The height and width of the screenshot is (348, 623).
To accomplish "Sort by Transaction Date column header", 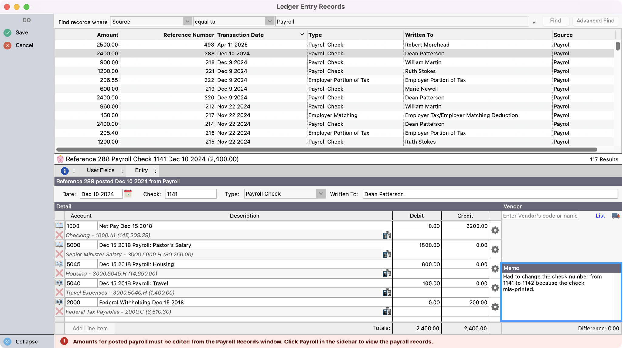I will [240, 35].
